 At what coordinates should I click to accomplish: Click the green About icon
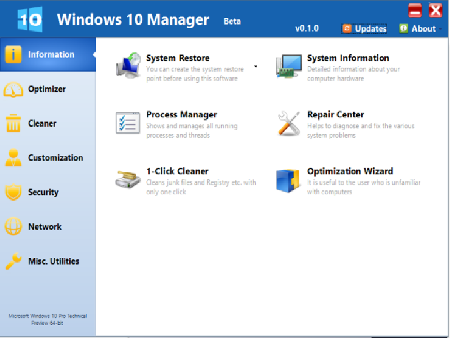coord(403,28)
